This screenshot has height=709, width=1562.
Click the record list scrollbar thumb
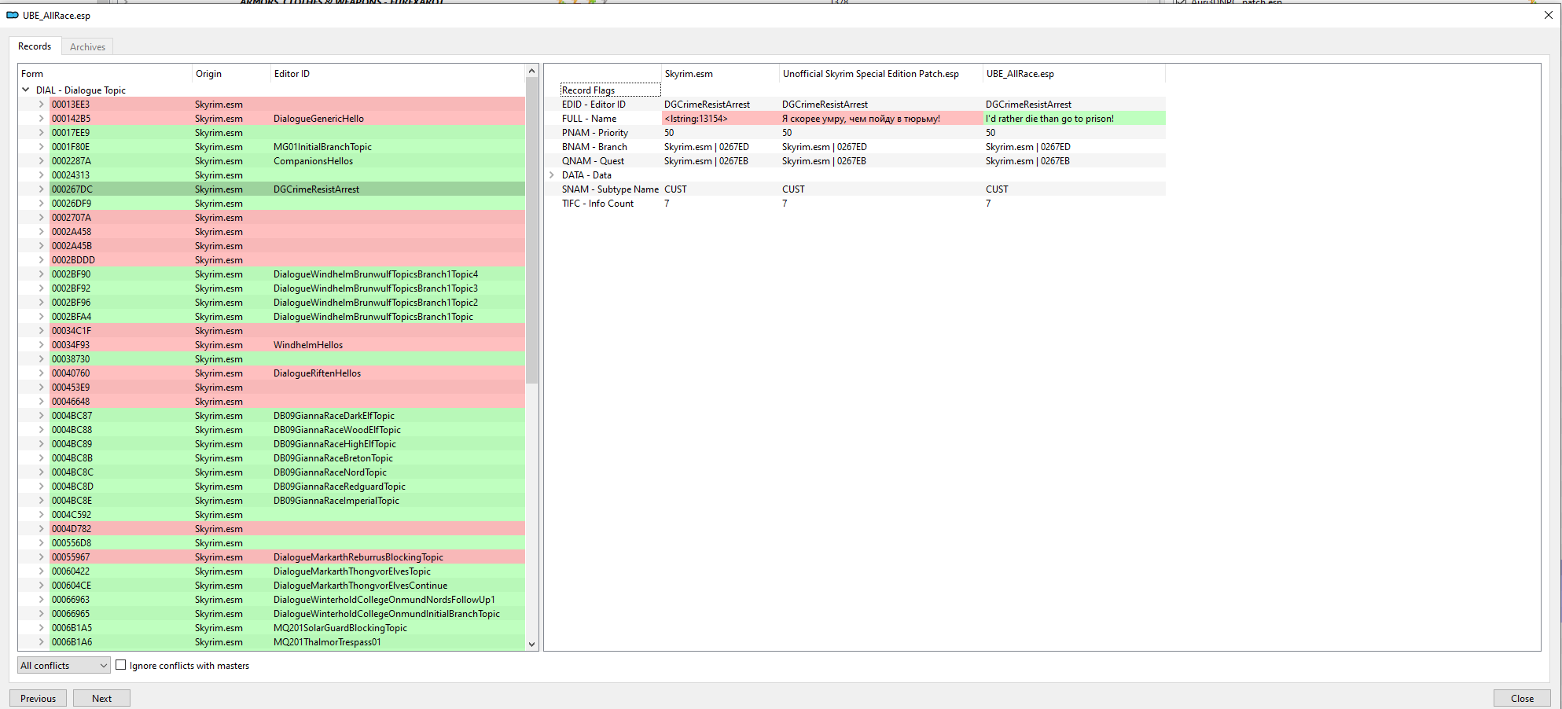coord(531,230)
